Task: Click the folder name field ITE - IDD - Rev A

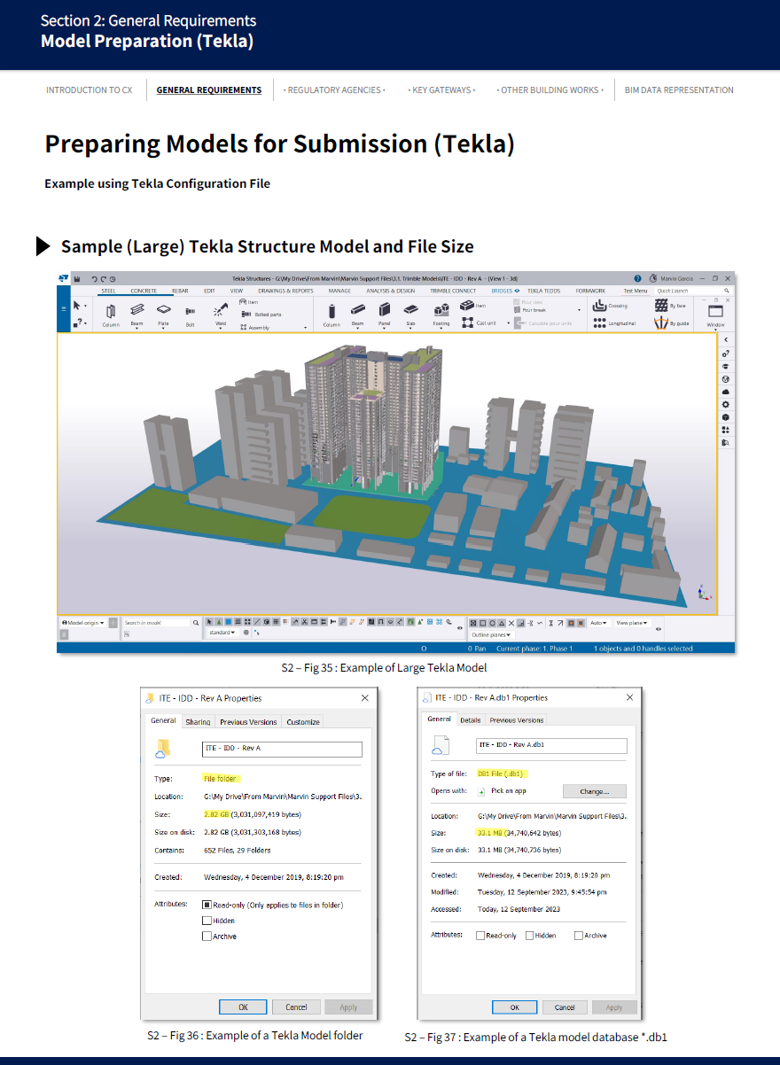Action: (282, 749)
